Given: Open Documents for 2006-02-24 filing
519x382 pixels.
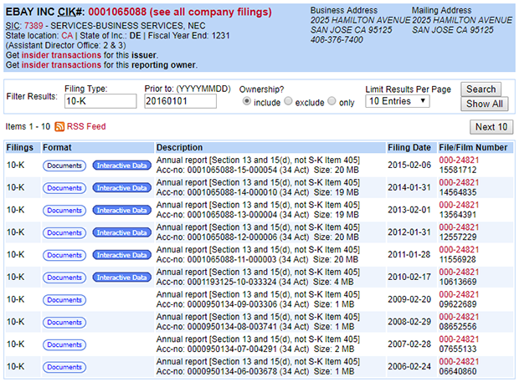Looking at the screenshot, I should 64,367.
